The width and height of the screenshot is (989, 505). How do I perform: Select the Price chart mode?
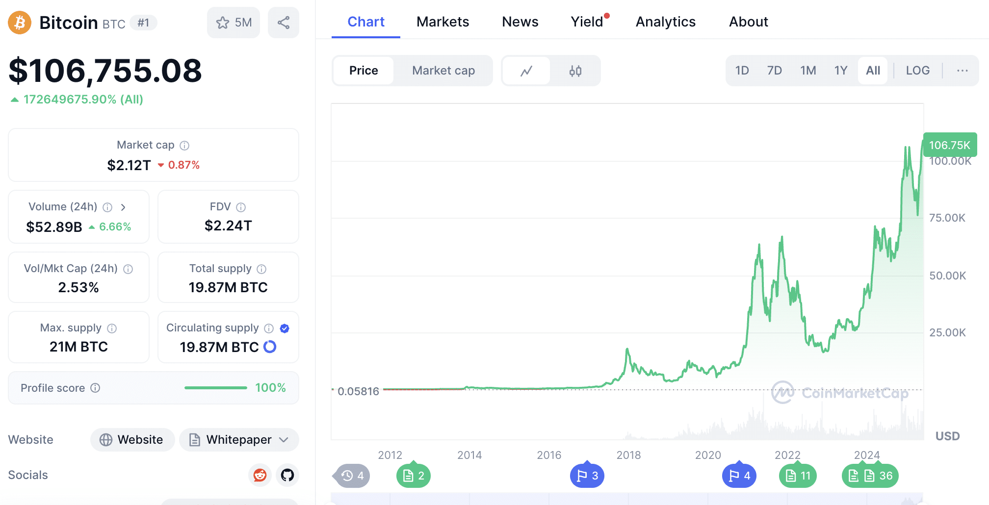(364, 71)
